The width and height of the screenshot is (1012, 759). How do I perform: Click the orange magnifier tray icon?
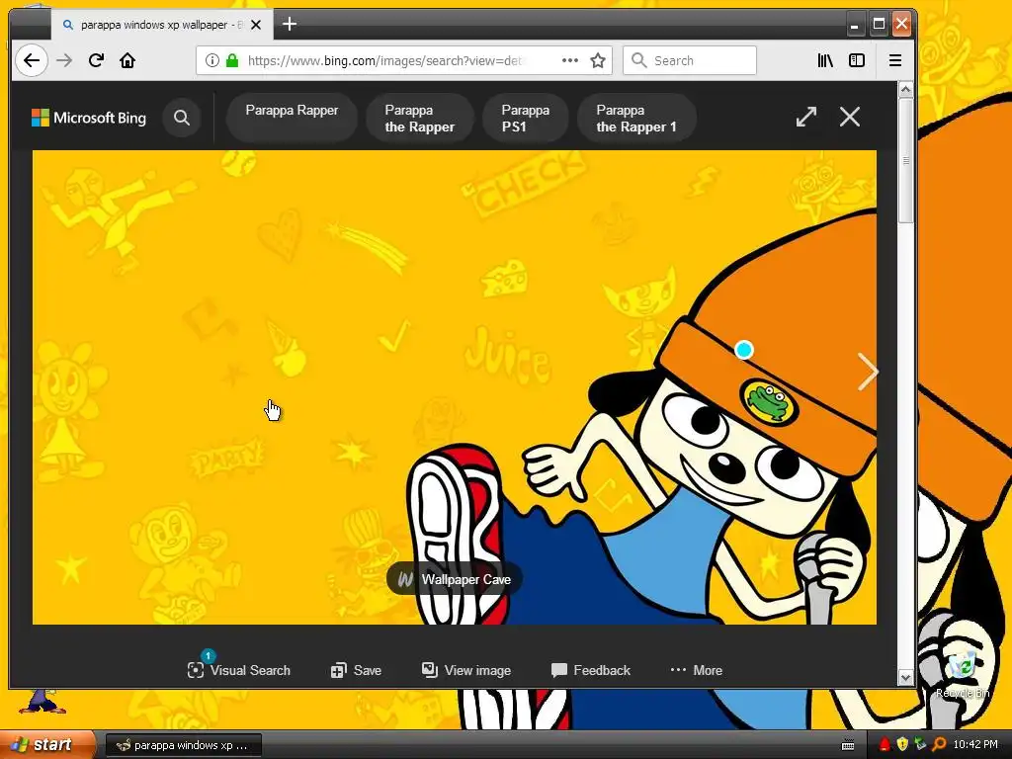click(939, 745)
